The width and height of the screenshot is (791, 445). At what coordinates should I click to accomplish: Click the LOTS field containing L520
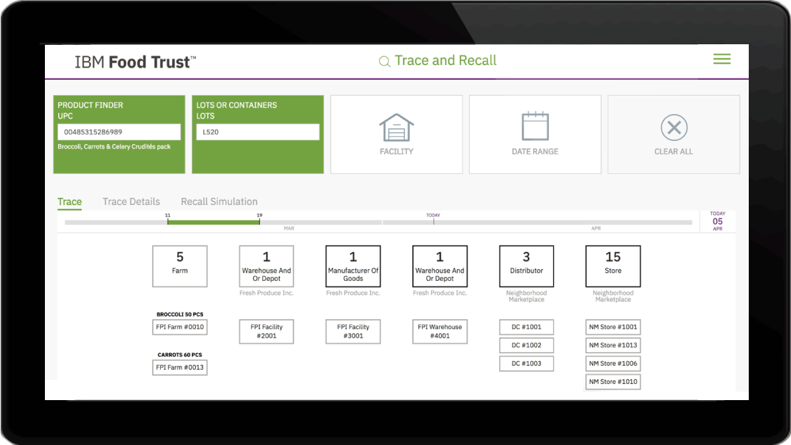[x=257, y=131]
